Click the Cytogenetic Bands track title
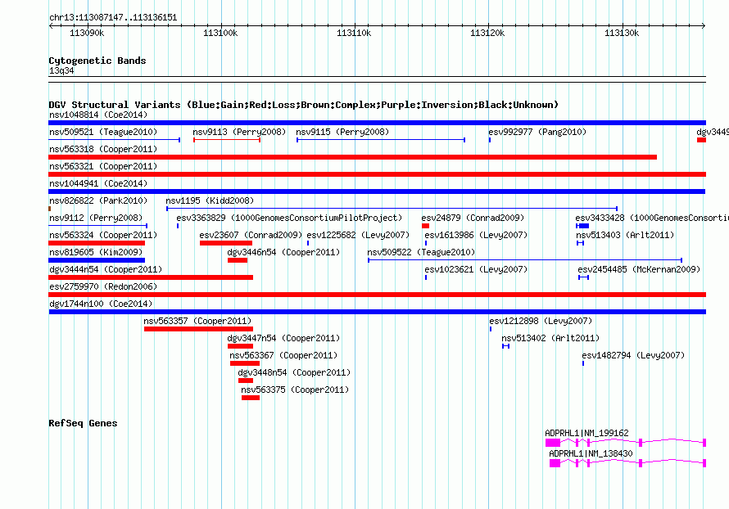Image resolution: width=729 pixels, height=509 pixels. (x=97, y=61)
